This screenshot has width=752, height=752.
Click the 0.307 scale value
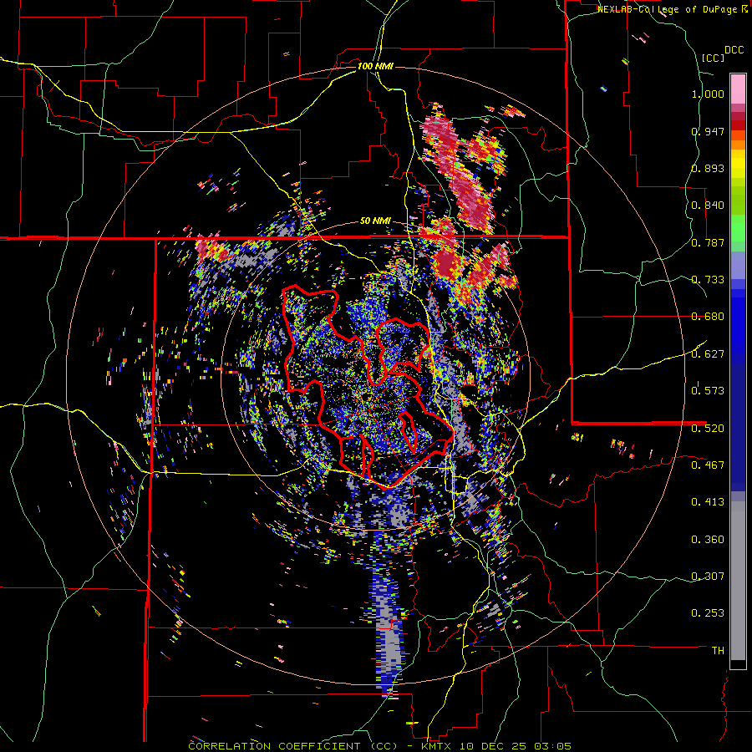(708, 577)
